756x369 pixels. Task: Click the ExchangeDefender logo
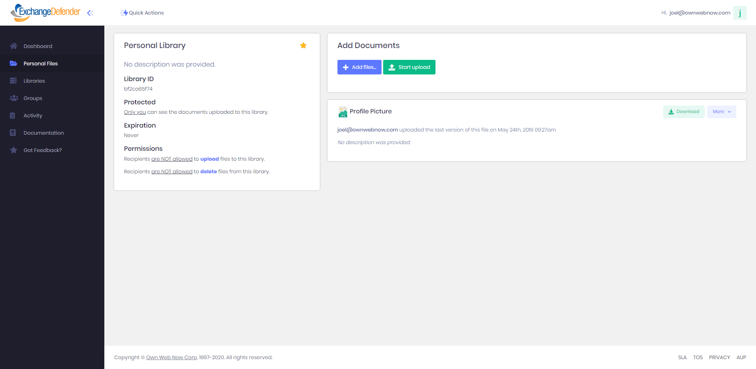pos(45,12)
